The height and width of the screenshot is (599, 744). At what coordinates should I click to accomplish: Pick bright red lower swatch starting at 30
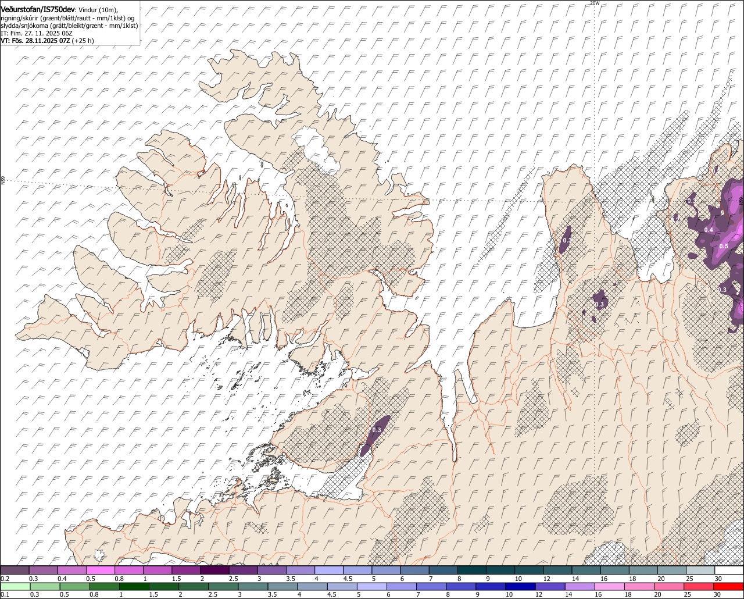pyautogui.click(x=729, y=586)
